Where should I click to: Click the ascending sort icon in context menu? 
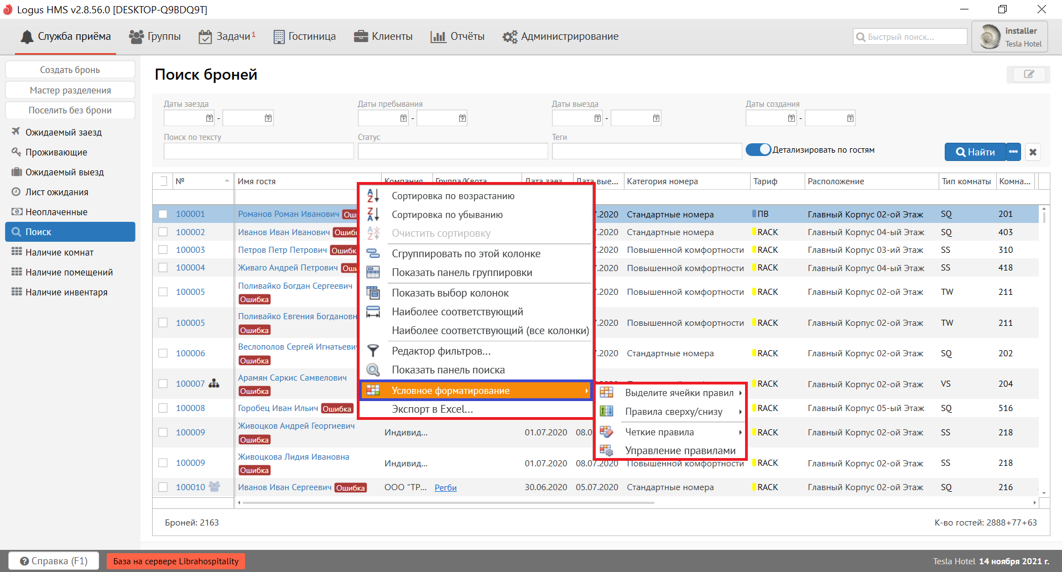coord(373,196)
